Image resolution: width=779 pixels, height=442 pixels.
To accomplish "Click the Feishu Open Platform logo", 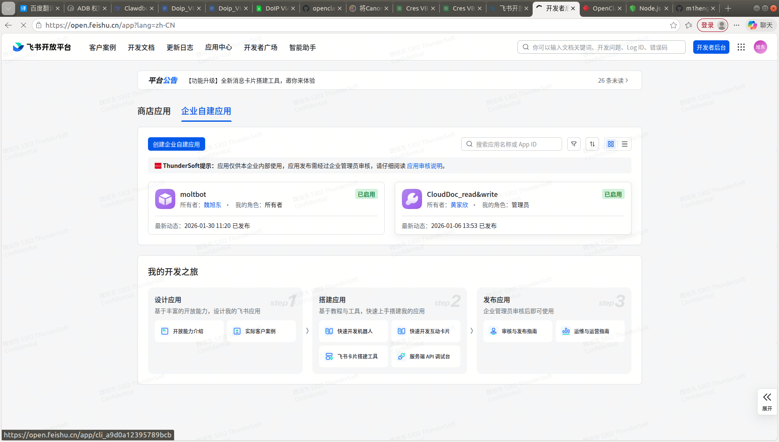I will tap(42, 47).
